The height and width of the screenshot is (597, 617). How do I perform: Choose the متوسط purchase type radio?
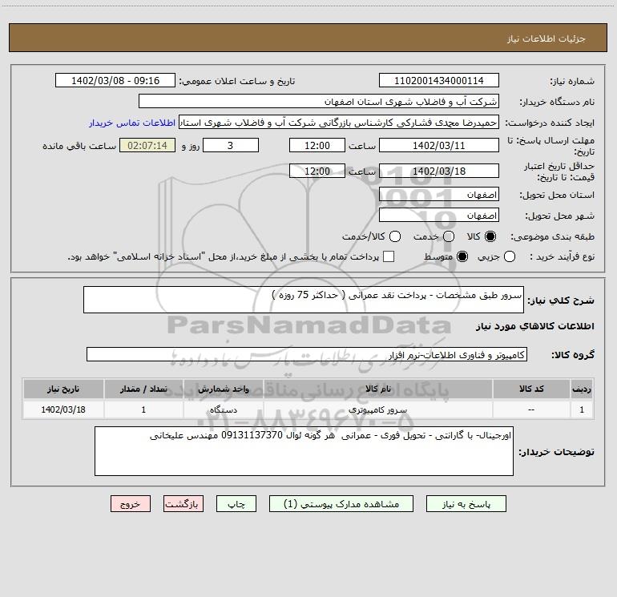pos(462,256)
